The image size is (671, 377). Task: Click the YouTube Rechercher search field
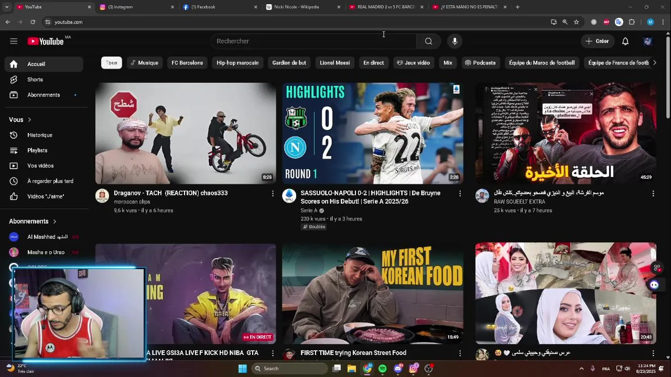click(x=313, y=41)
